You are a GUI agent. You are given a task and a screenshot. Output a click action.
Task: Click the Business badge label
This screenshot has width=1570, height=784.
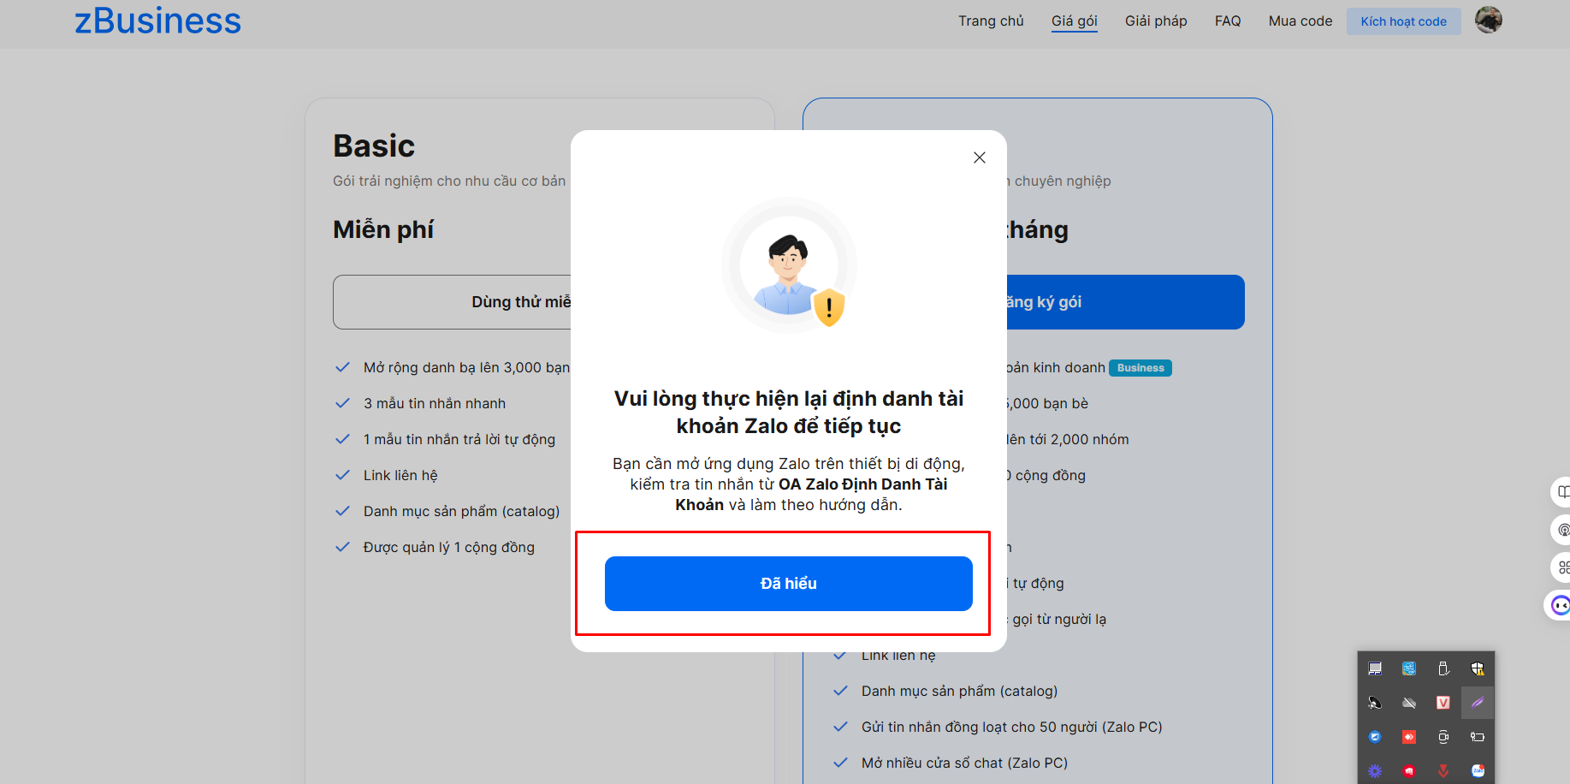pos(1140,368)
